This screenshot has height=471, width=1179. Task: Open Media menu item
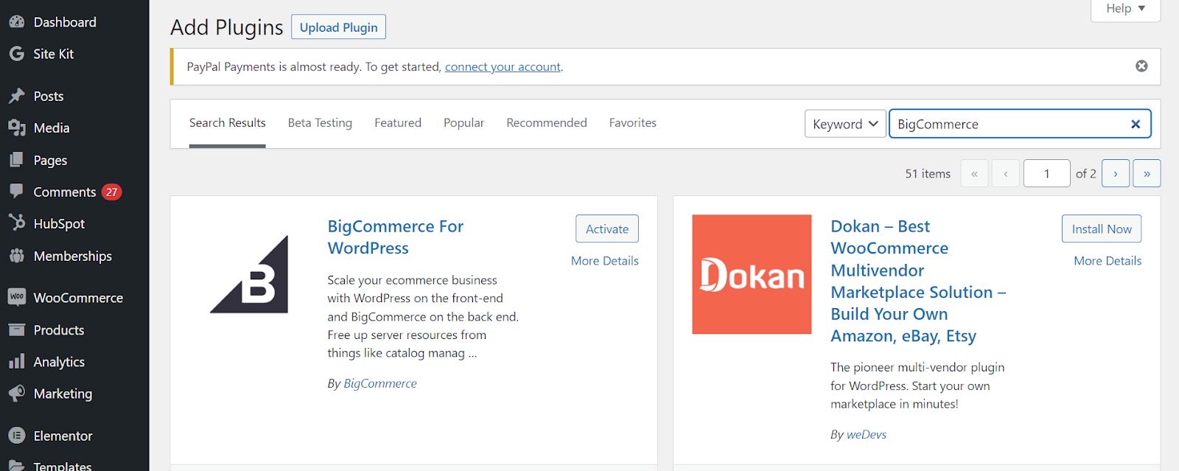52,128
